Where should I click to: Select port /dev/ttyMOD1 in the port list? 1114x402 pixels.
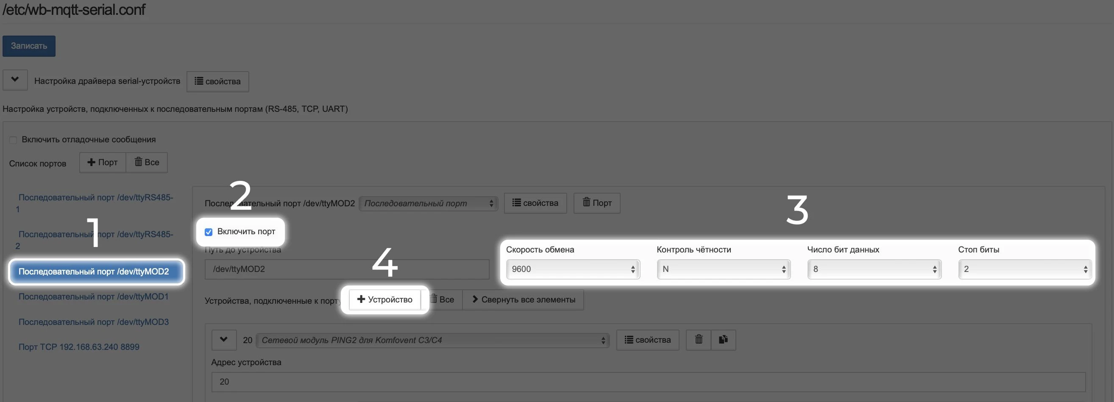click(x=93, y=297)
